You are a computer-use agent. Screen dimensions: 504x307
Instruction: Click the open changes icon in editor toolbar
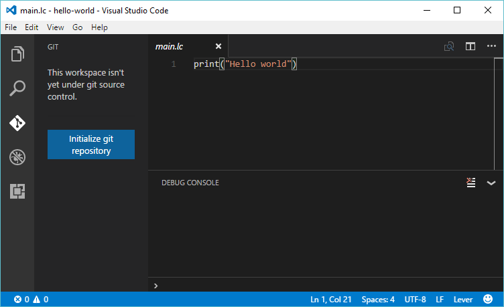click(x=449, y=47)
